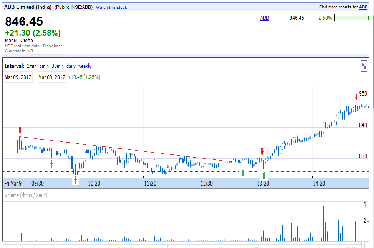Select the 846.45 value beside ABB ticker

(x=297, y=18)
